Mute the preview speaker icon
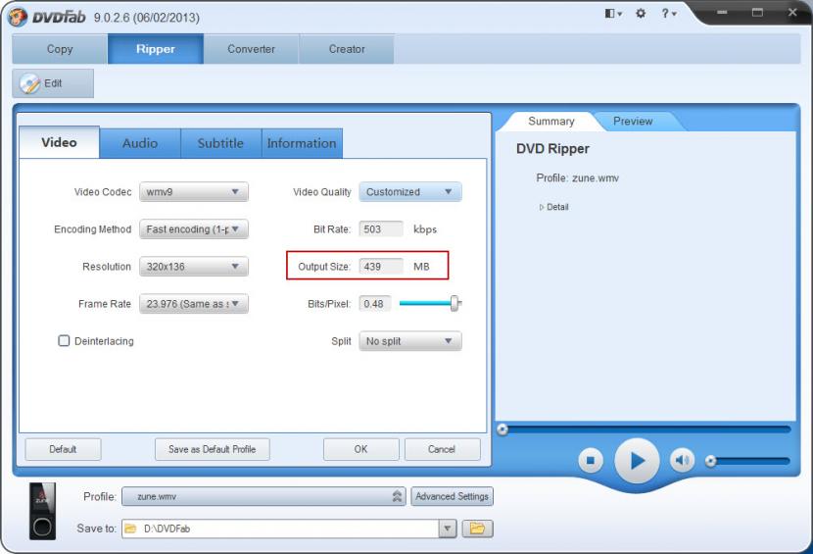813x554 pixels. point(682,460)
